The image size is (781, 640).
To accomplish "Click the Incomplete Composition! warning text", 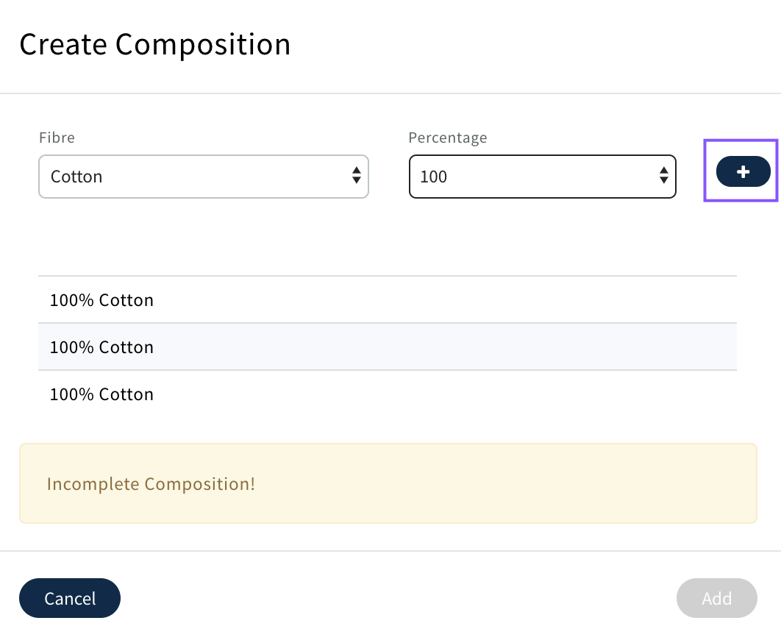I will pos(151,484).
